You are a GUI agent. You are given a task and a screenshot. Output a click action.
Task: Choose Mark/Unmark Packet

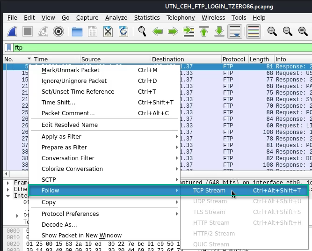pyautogui.click(x=104, y=70)
